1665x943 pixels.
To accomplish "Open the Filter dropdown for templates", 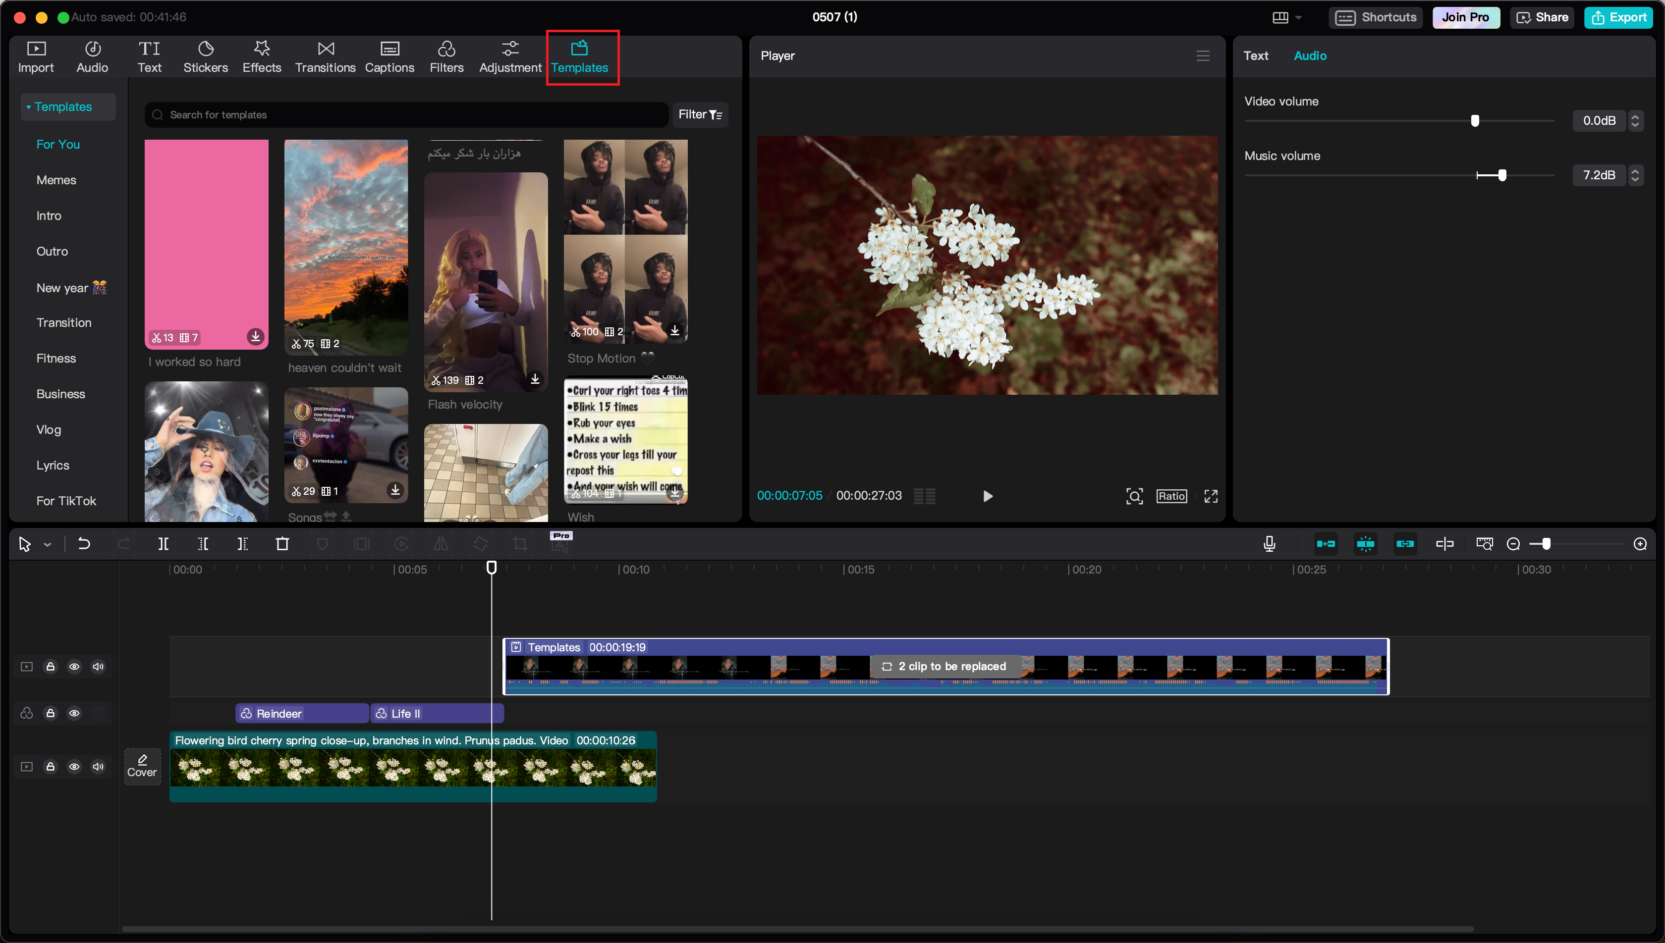I will [700, 114].
